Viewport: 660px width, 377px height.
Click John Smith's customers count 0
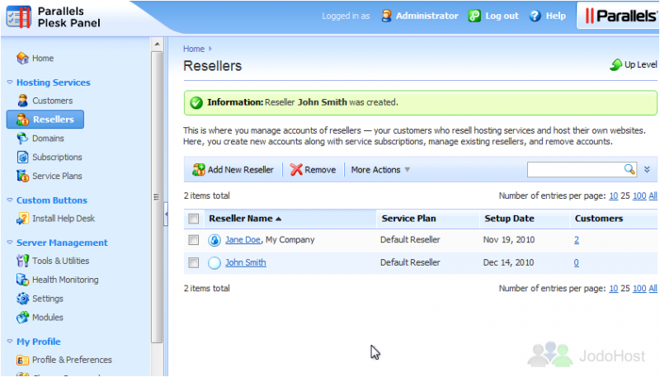coord(576,262)
